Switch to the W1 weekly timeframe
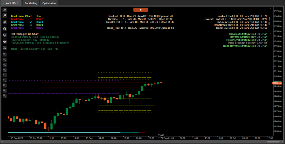The height and width of the screenshot is (144, 285). pyautogui.click(x=5, y=90)
